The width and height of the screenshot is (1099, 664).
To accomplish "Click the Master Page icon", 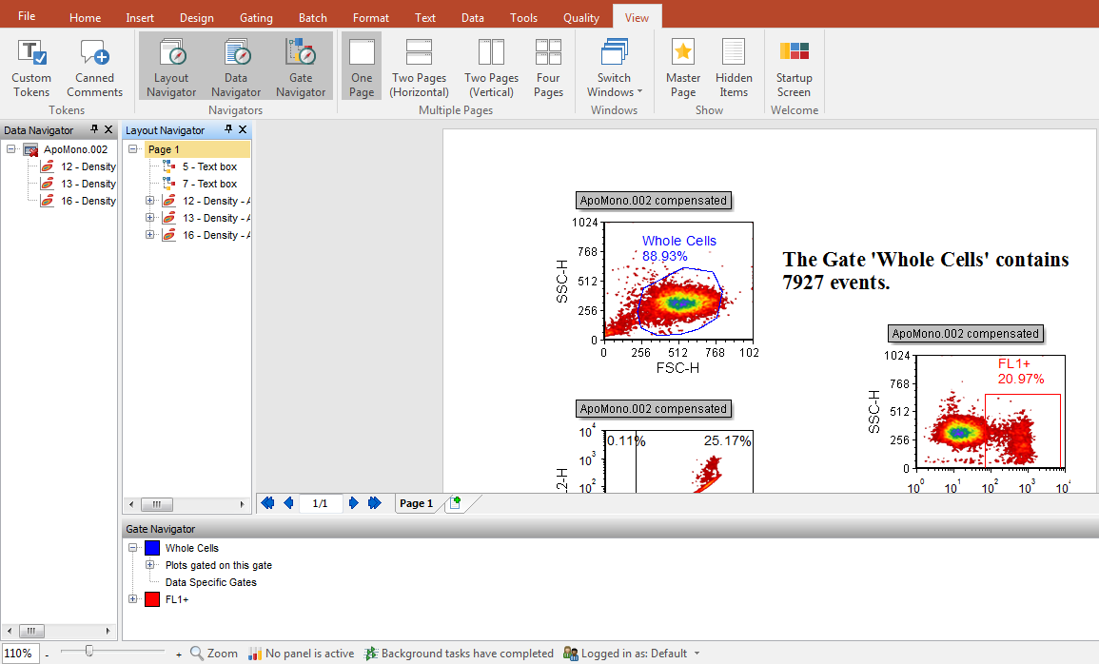I will point(682,68).
